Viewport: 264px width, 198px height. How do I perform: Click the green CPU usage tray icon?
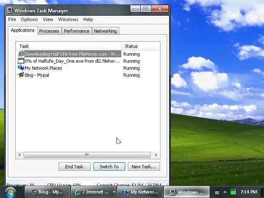tap(233, 192)
